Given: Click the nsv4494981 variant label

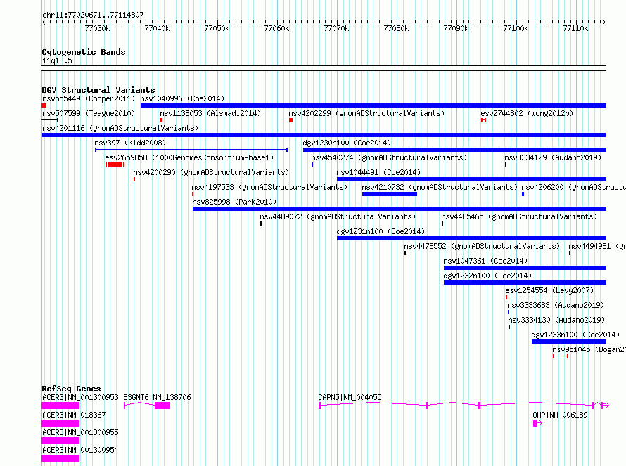Looking at the screenshot, I should pyautogui.click(x=597, y=246).
